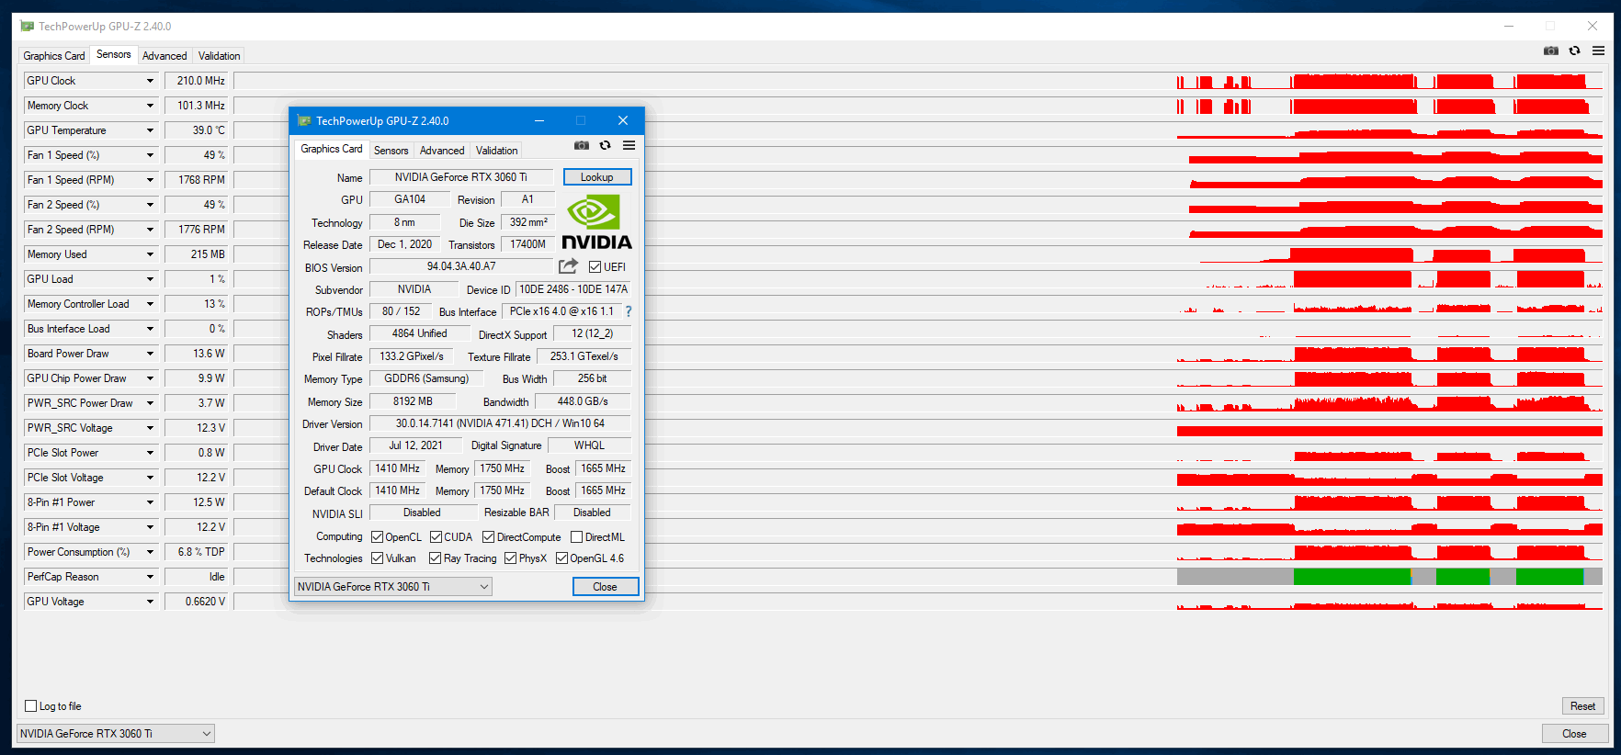Click the Memory Used value 215 MB

[196, 254]
